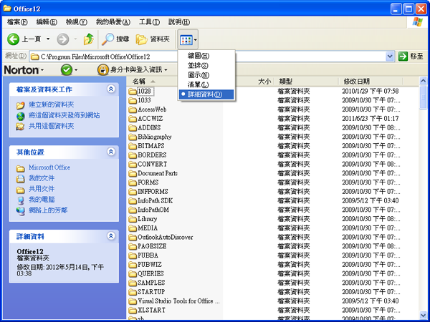Click the grey Forward arrow button
The image size is (430, 322).
pos(63,39)
